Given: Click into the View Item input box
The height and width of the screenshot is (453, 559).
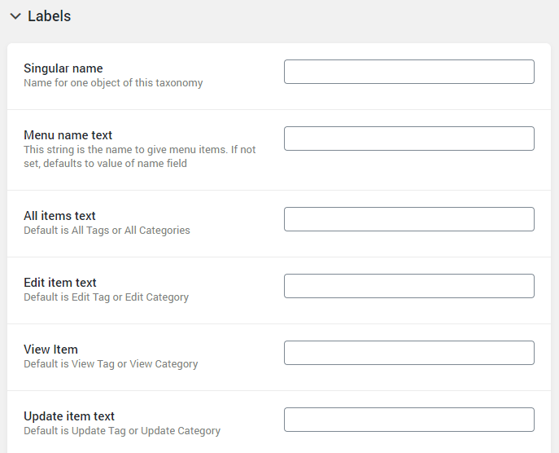Looking at the screenshot, I should (409, 353).
